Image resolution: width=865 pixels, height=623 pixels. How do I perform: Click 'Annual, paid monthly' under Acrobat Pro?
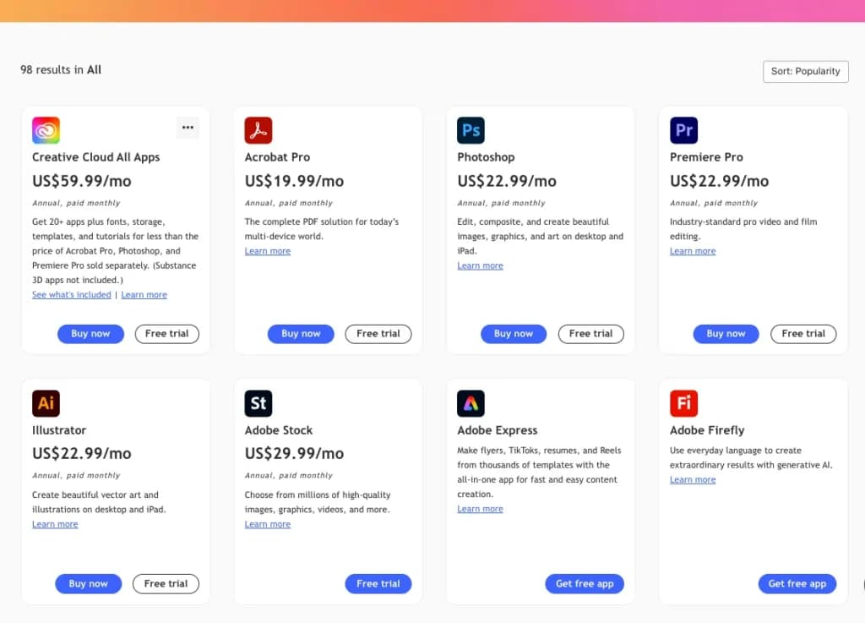(x=289, y=203)
